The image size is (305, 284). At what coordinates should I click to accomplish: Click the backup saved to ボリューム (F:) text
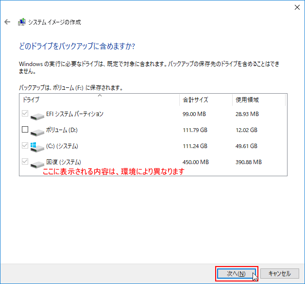click(x=71, y=88)
